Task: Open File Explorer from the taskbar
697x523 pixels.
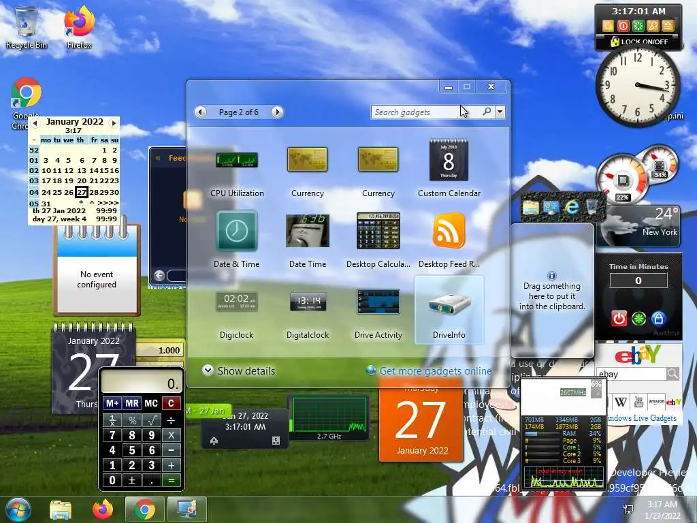Action: pyautogui.click(x=61, y=510)
